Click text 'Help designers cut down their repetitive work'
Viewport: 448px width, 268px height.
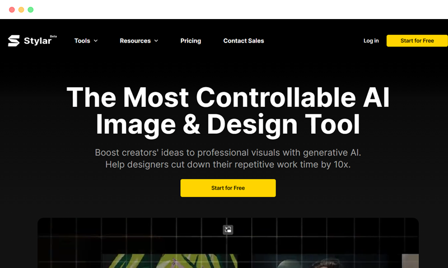pyautogui.click(x=201, y=164)
